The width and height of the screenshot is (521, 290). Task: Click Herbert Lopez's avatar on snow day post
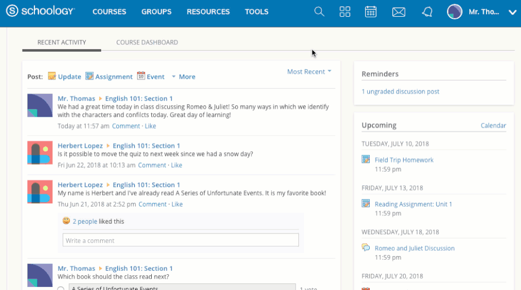40,153
